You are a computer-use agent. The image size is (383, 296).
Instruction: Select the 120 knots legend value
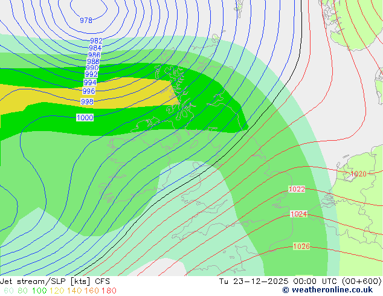point(57,291)
